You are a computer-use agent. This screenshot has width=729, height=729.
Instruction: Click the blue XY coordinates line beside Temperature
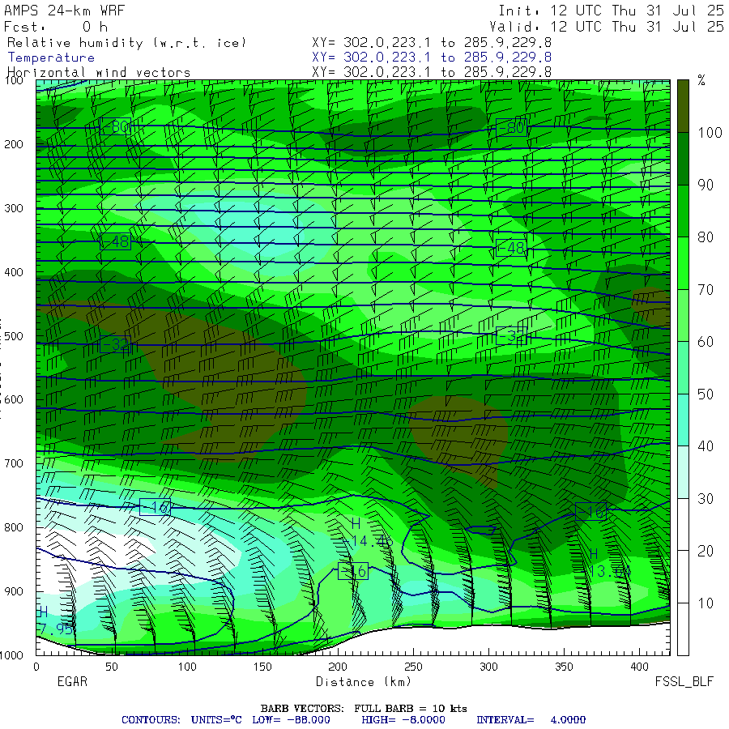(x=432, y=58)
